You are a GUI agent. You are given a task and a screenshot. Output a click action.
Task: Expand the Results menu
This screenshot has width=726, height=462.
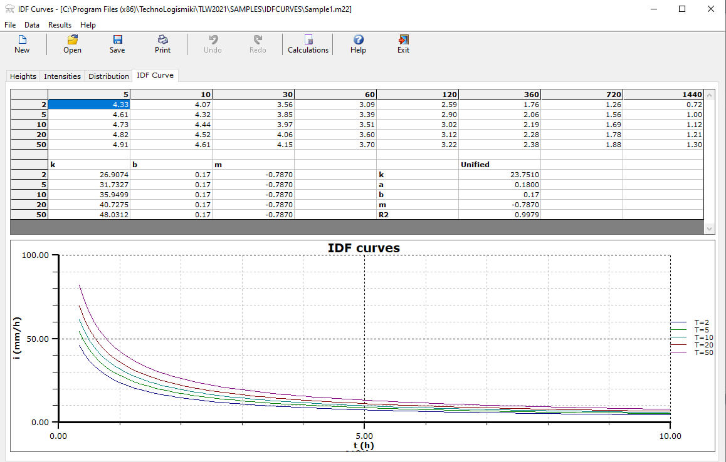coord(60,25)
